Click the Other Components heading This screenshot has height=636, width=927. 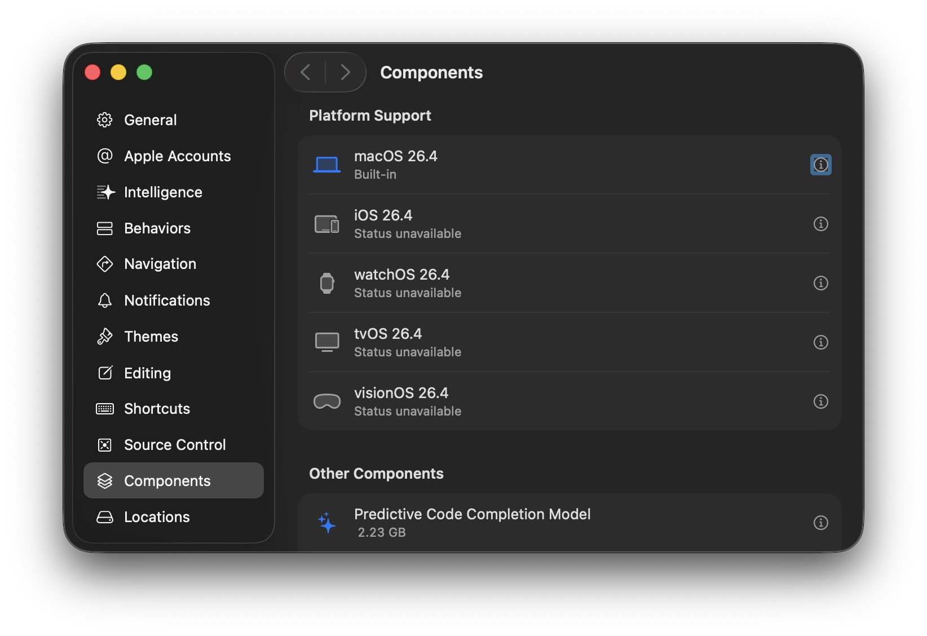pos(377,474)
